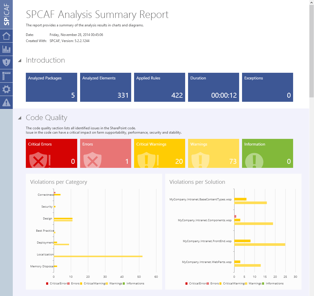The height and width of the screenshot is (296, 314).
Task: Toggle the Warnings legend in Violations per Category
Action: [x=114, y=284]
